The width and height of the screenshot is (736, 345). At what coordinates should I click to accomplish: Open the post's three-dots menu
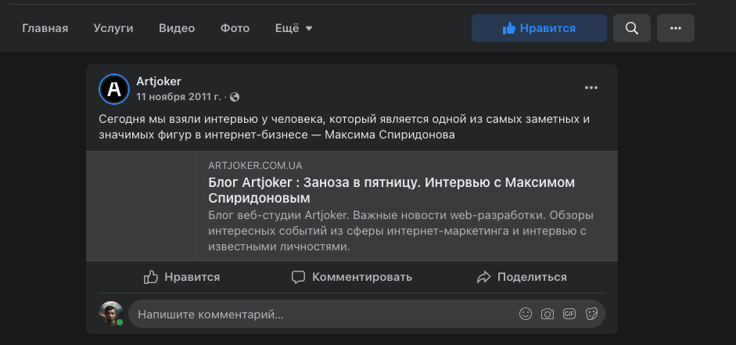point(591,88)
